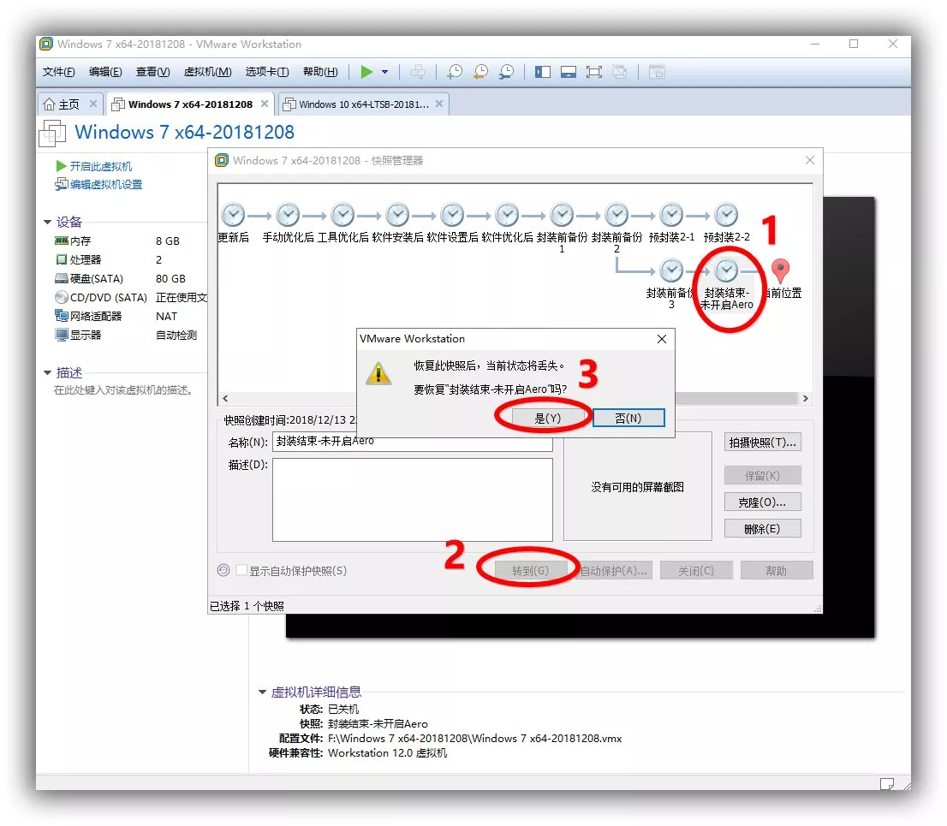Open the 选项卡(T) menu
947x826 pixels.
tap(267, 72)
